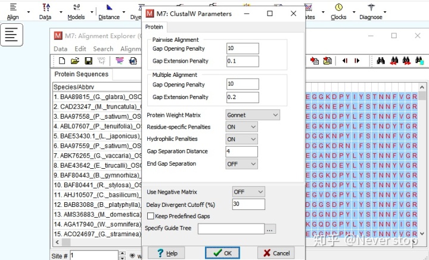
Task: Jump to next marked site arrow icon
Action: pyautogui.click(x=356, y=60)
